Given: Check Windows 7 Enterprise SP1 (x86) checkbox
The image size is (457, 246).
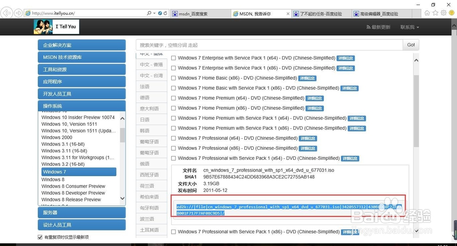Looking at the screenshot, I should [173, 68].
